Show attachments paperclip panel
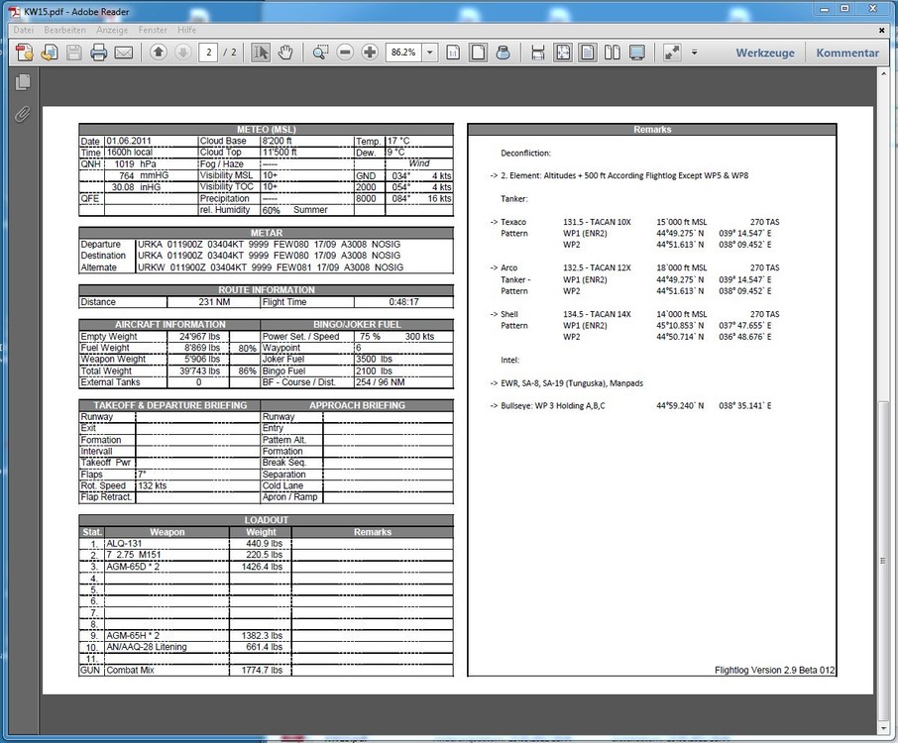898x743 pixels. point(23,114)
